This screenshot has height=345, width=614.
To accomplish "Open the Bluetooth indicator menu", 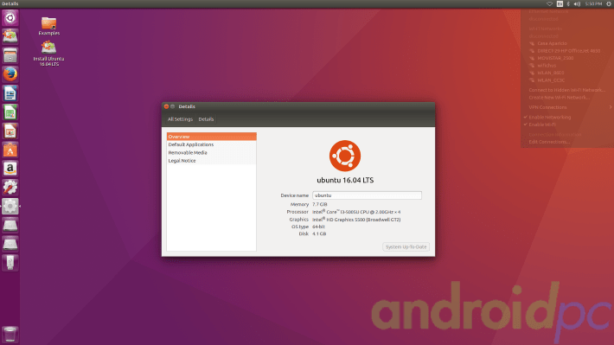I will [568, 3].
